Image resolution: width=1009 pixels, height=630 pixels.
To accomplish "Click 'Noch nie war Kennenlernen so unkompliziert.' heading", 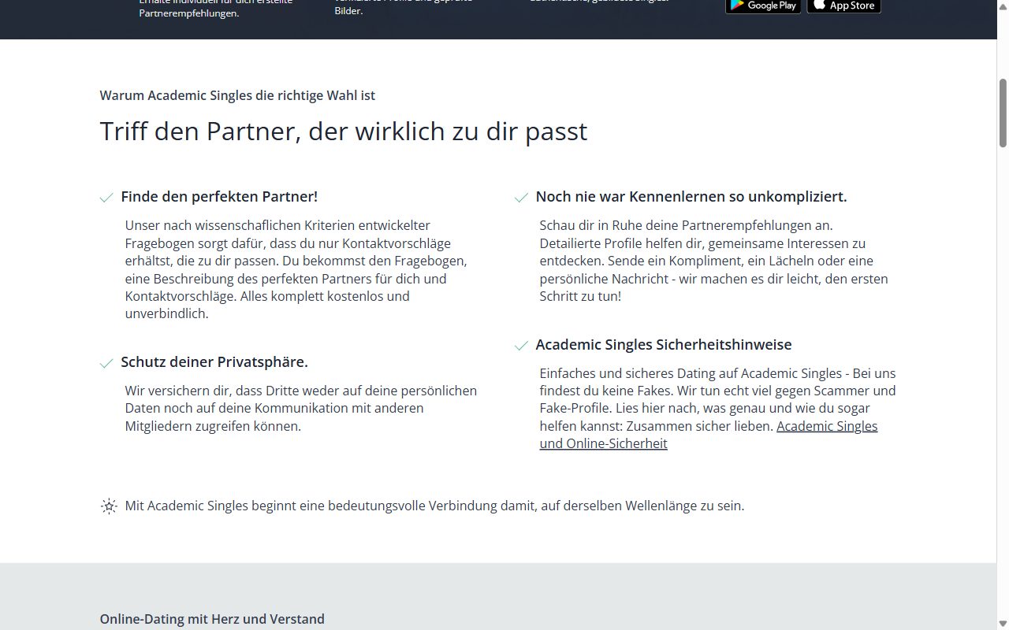I will pos(691,197).
